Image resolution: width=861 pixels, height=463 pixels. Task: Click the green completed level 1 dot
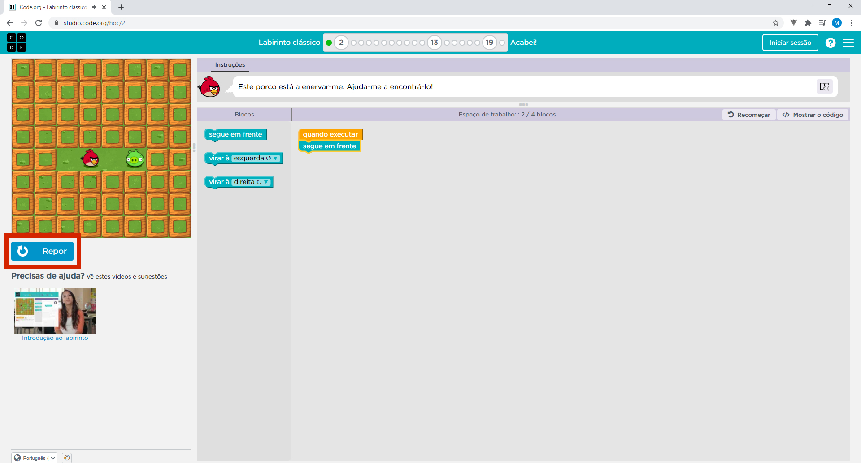pyautogui.click(x=329, y=43)
